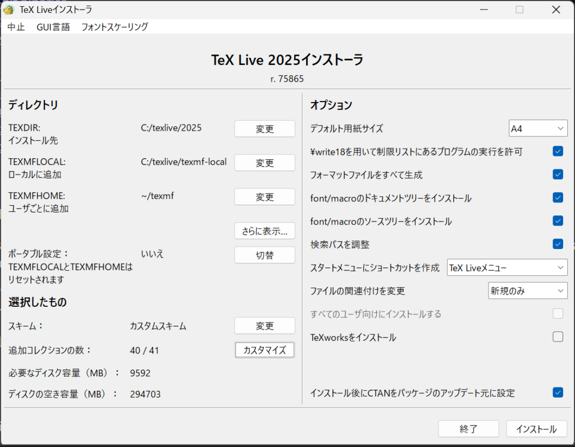
Task: Click the さらに表示... button
Action: click(264, 231)
